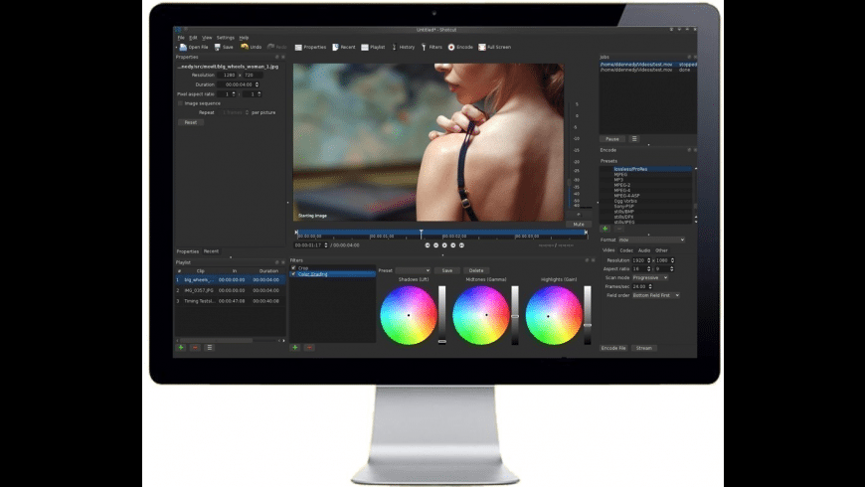
Task: Click the Stream button
Action: pos(644,349)
